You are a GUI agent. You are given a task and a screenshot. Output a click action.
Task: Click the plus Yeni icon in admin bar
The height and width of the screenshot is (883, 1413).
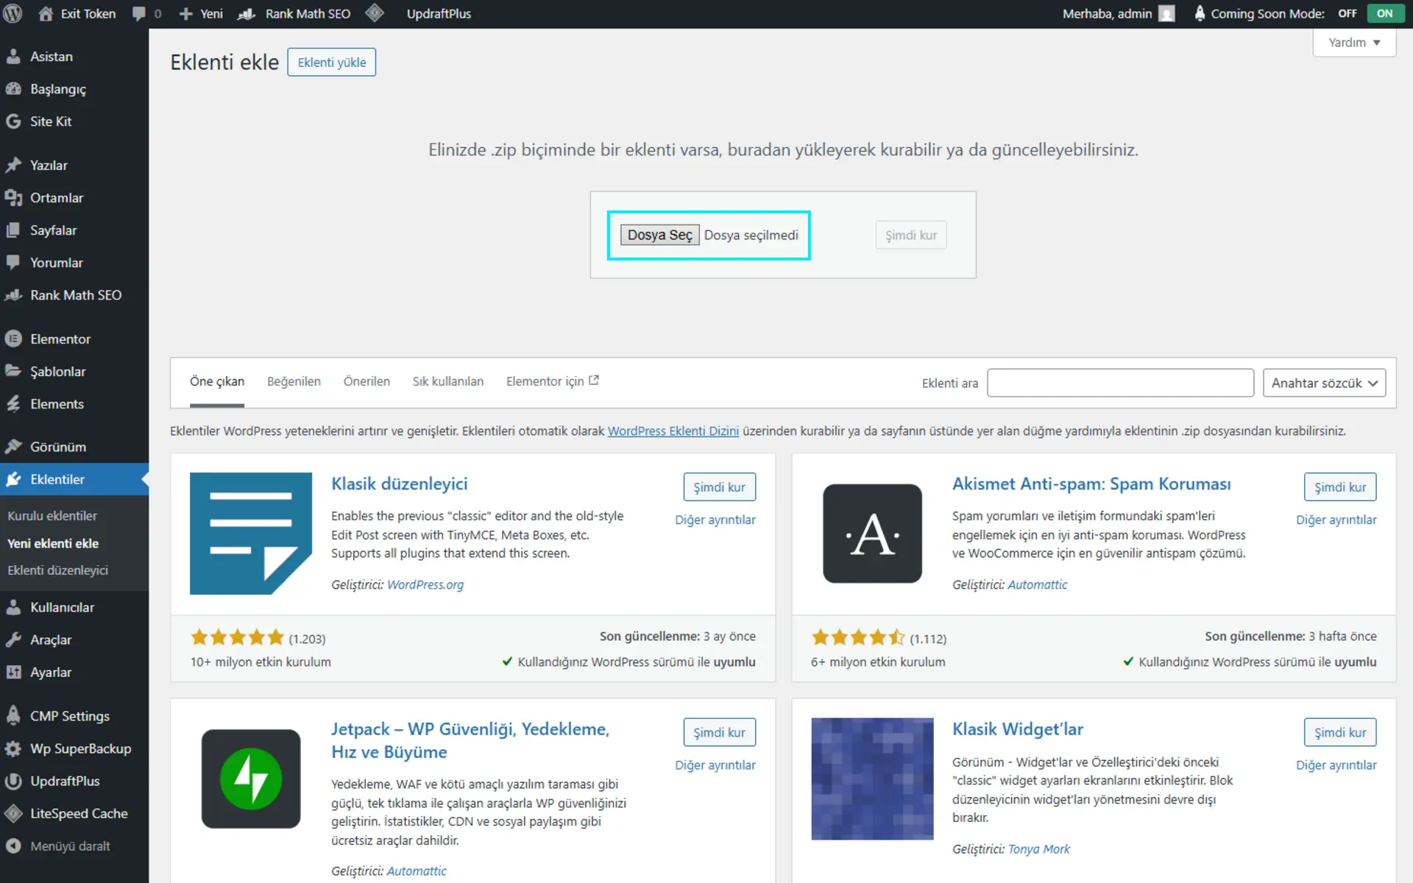coord(186,14)
